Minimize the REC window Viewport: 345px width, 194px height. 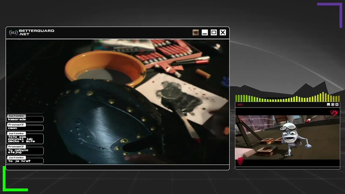pos(328,105)
